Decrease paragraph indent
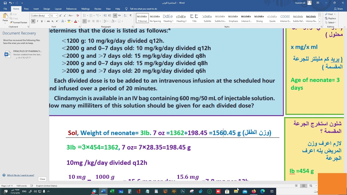The height and width of the screenshot is (195, 347). click(105, 16)
